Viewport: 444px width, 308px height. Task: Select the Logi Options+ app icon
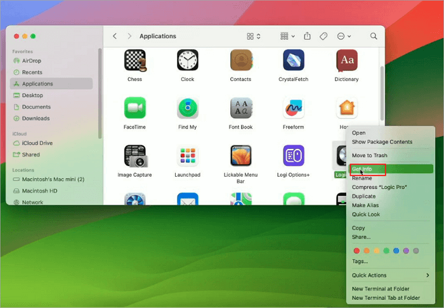coord(293,156)
